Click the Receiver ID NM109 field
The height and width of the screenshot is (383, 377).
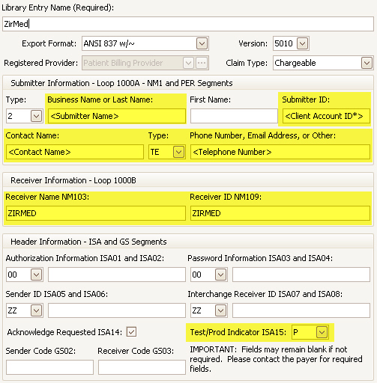coord(280,213)
